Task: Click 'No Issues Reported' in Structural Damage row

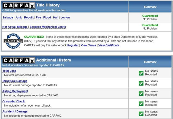Action: [151, 83]
